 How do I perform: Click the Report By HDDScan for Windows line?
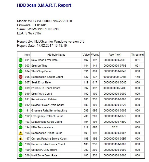click(x=51, y=41)
